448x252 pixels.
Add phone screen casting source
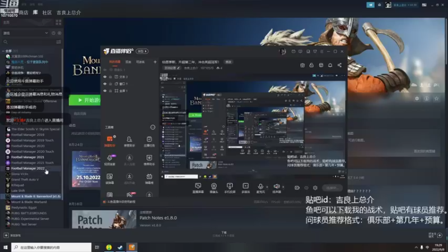(230, 188)
